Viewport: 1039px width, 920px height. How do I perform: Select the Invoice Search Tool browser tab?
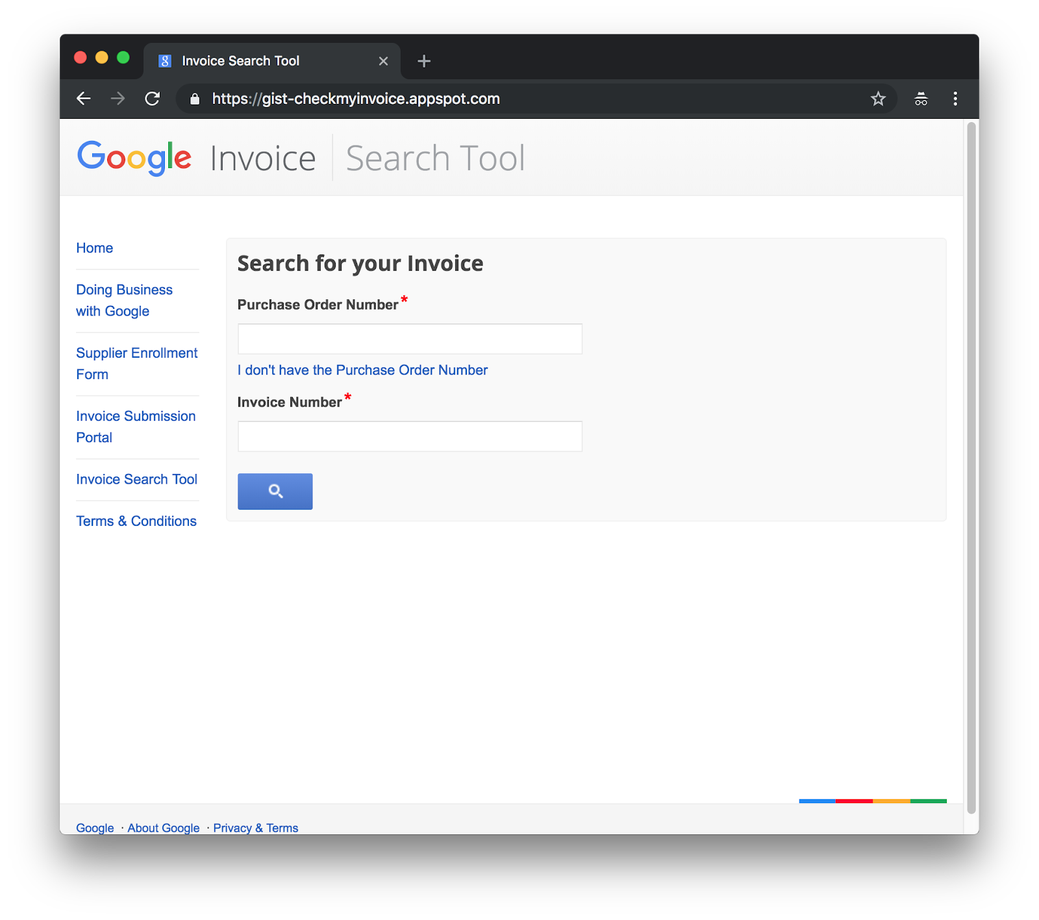click(x=271, y=61)
